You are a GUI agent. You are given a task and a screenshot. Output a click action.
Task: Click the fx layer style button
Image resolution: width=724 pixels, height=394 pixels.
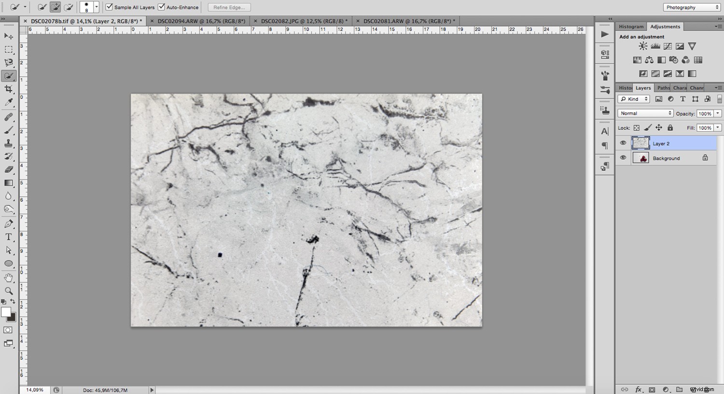click(639, 389)
